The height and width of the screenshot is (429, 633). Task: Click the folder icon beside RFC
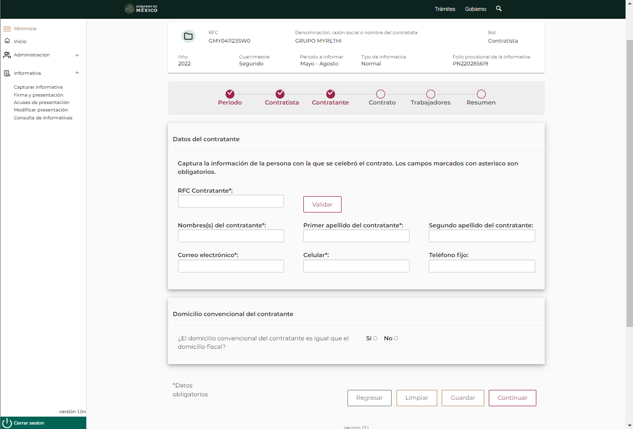(x=188, y=36)
